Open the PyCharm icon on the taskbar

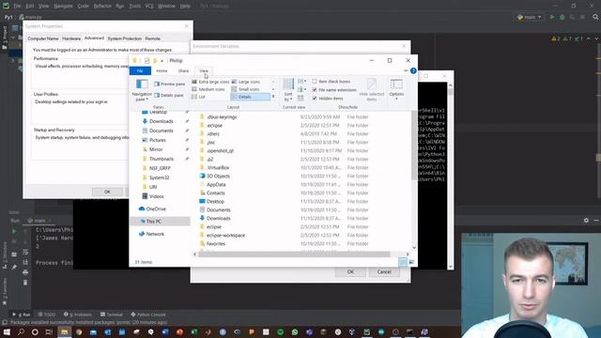coord(367,331)
